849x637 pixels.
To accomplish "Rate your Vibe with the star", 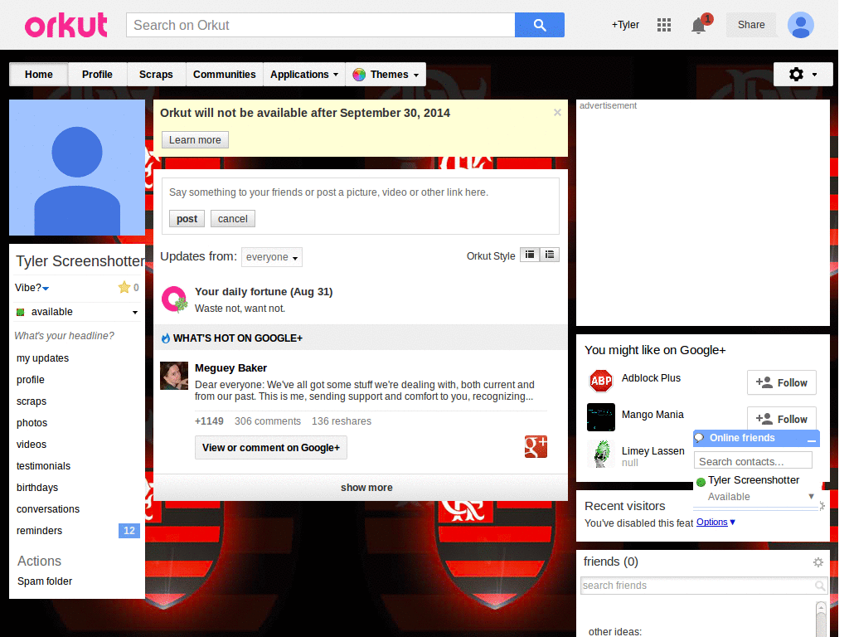I will [x=123, y=287].
